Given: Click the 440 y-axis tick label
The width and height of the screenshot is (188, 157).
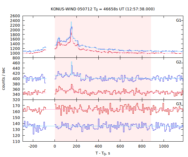Looking at the screenshot, I should (x=16, y=68).
